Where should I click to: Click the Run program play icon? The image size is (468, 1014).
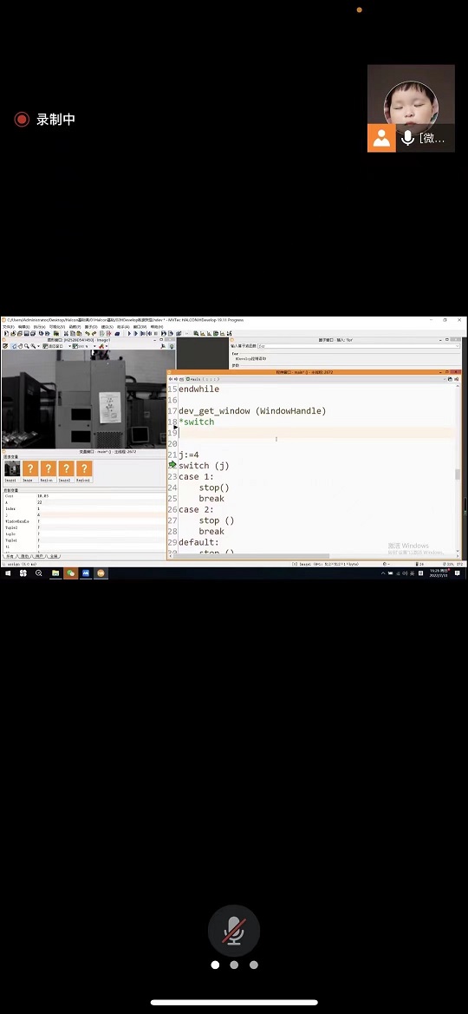[x=128, y=333]
